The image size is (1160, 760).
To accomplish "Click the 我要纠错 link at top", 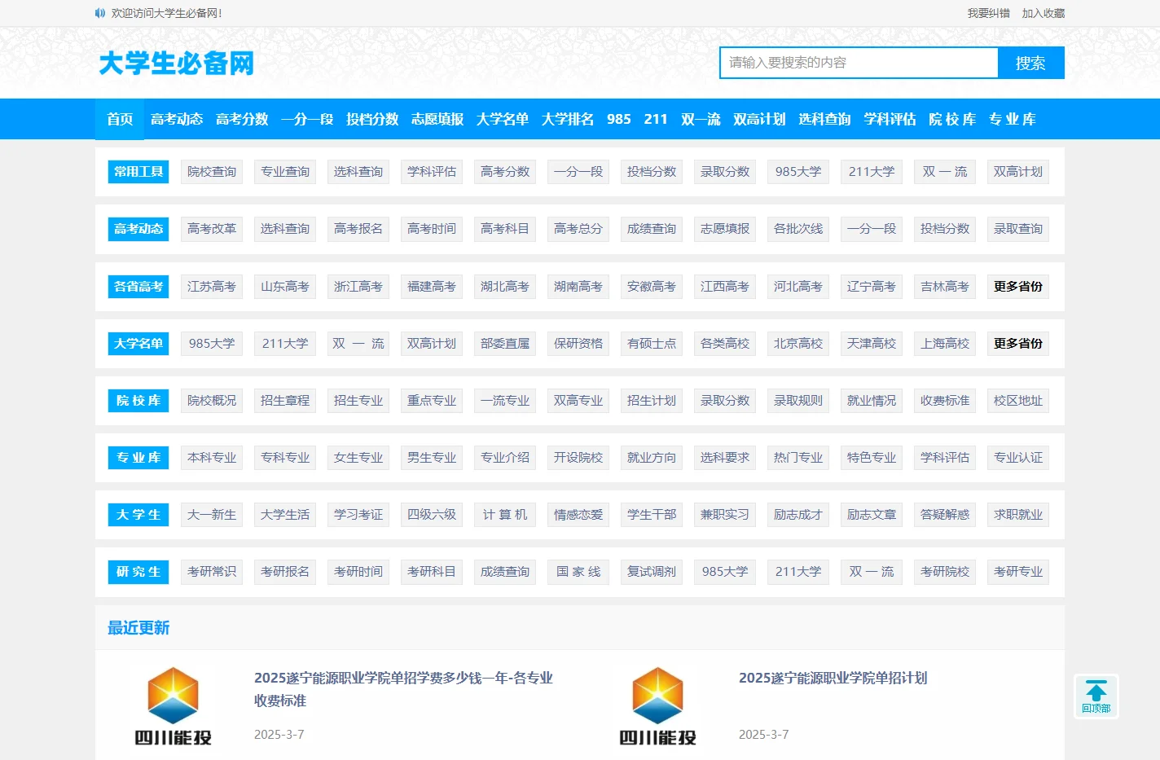I will (988, 13).
